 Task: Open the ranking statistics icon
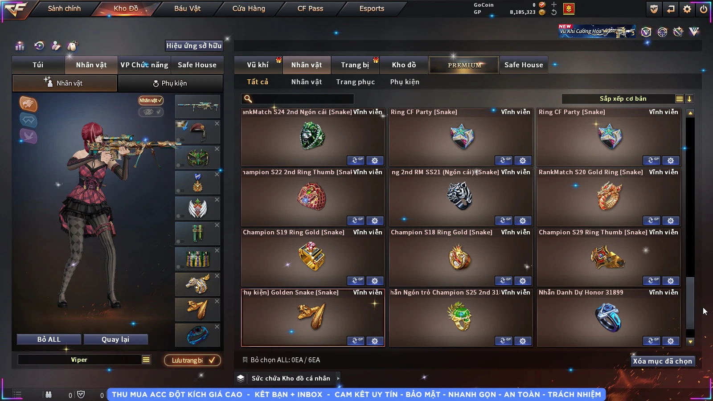pyautogui.click(x=20, y=46)
